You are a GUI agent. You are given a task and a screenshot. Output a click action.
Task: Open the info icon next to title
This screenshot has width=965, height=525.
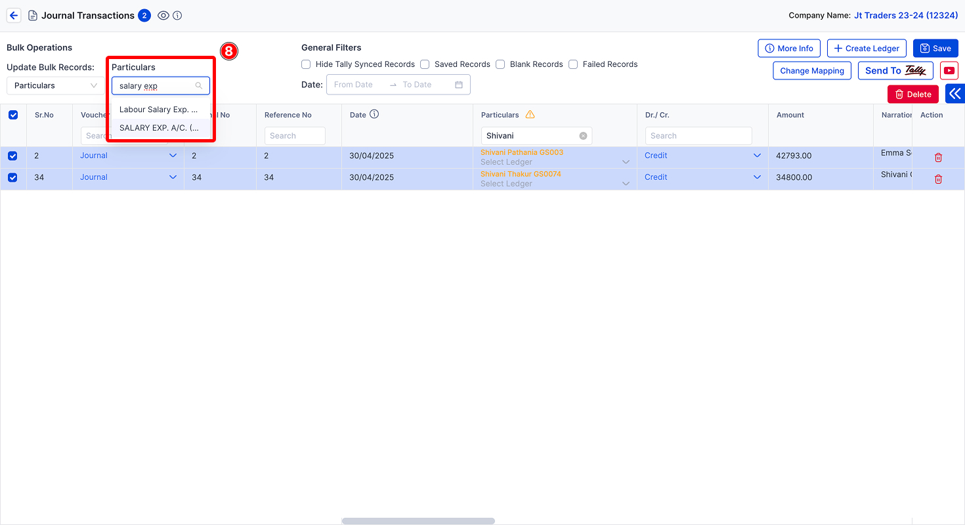177,16
